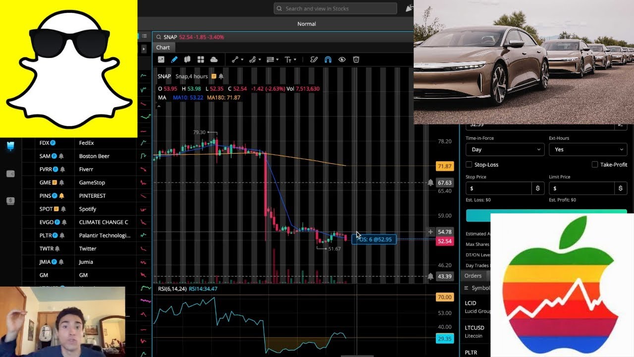Click the 52.54 current price tag
The width and height of the screenshot is (634, 357).
point(444,241)
